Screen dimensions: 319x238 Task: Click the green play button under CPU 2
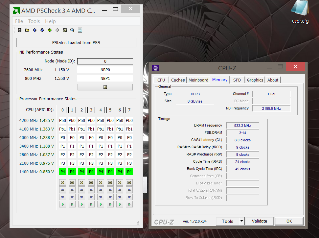point(81,204)
